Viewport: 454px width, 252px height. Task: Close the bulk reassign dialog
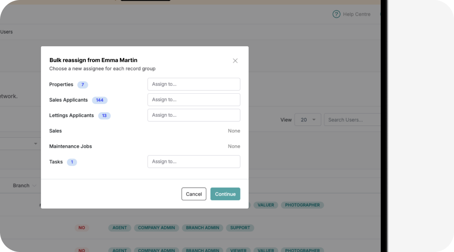click(x=235, y=60)
